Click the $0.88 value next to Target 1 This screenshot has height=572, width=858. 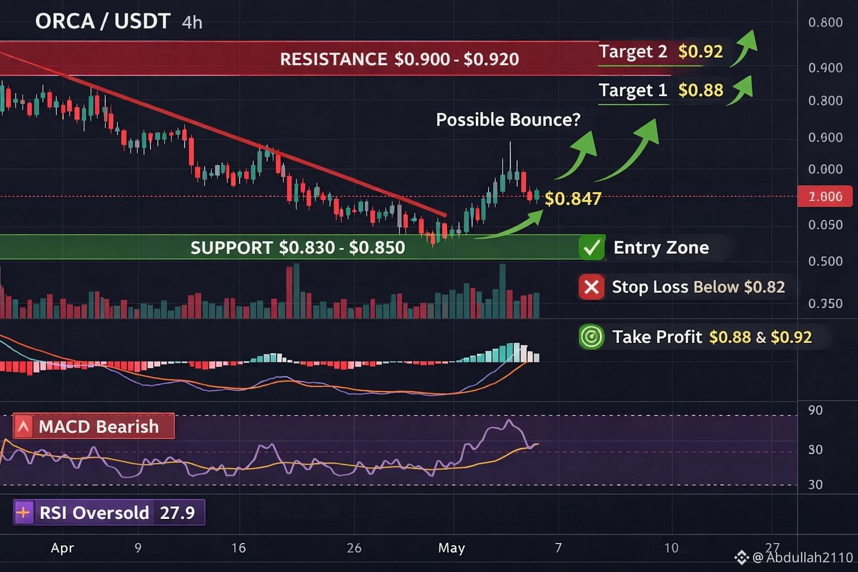tap(700, 90)
